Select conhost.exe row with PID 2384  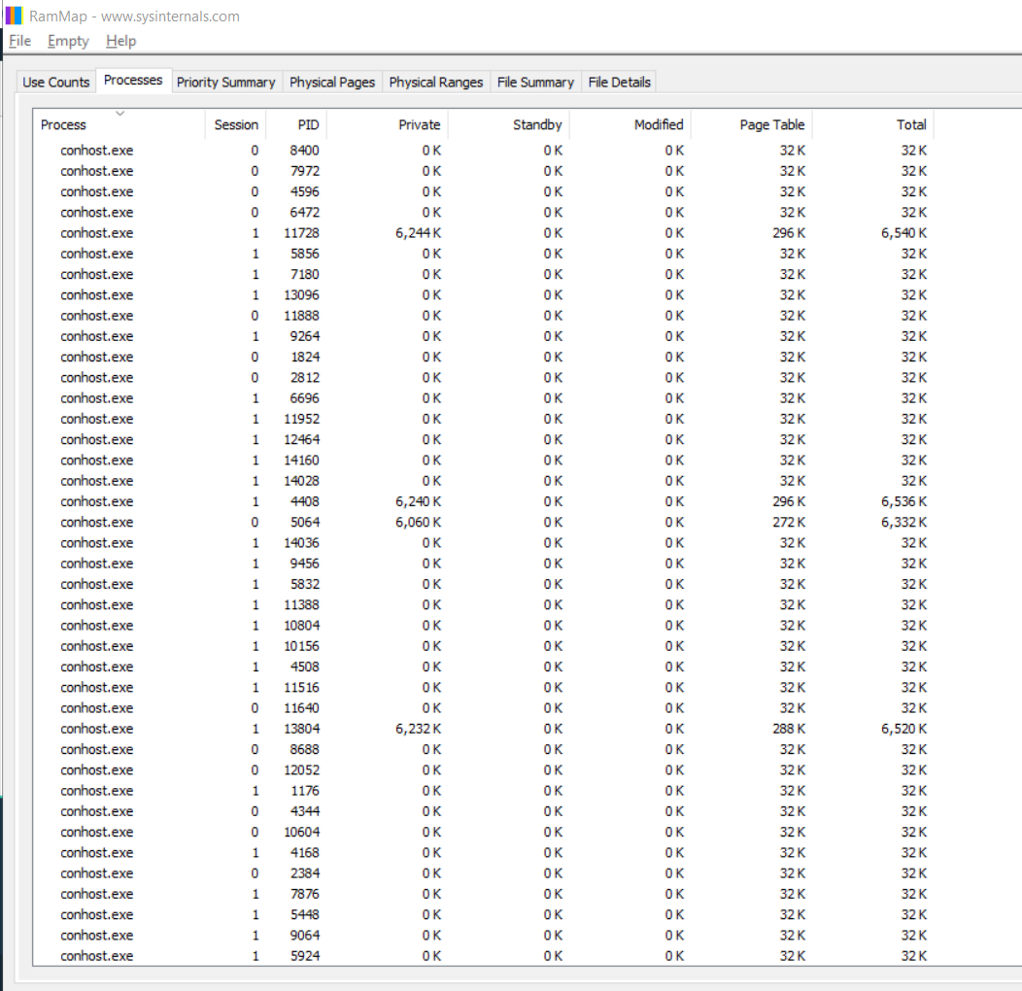(484, 873)
